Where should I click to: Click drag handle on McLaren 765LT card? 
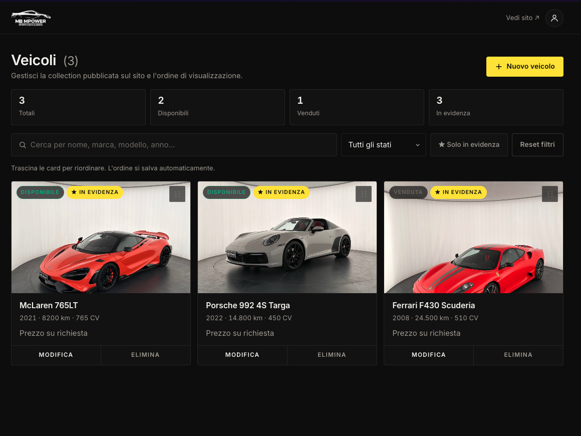point(177,194)
